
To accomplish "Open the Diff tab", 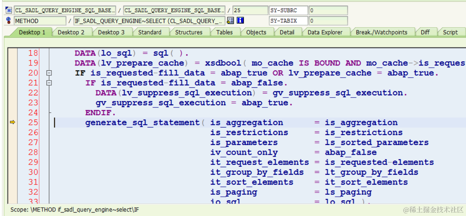I will [x=425, y=32].
